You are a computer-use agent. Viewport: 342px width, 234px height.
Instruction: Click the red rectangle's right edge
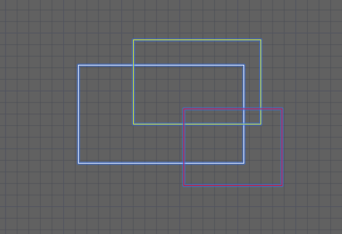283,147
